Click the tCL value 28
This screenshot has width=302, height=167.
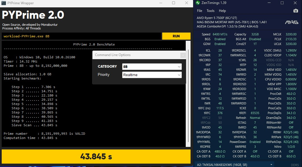coord(220,50)
